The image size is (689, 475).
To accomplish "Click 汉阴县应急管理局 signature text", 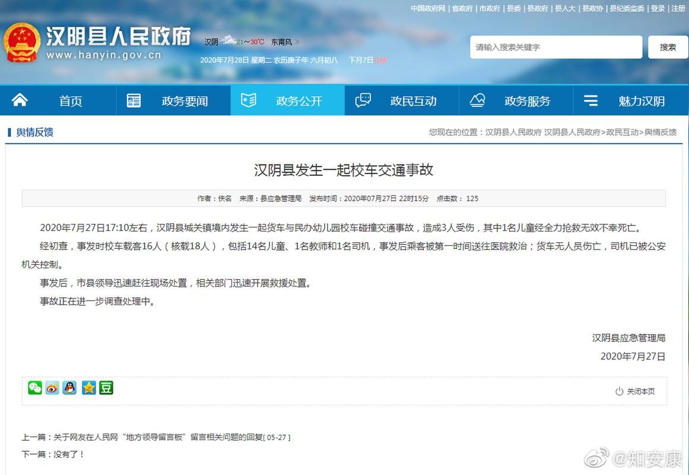I will tap(628, 338).
